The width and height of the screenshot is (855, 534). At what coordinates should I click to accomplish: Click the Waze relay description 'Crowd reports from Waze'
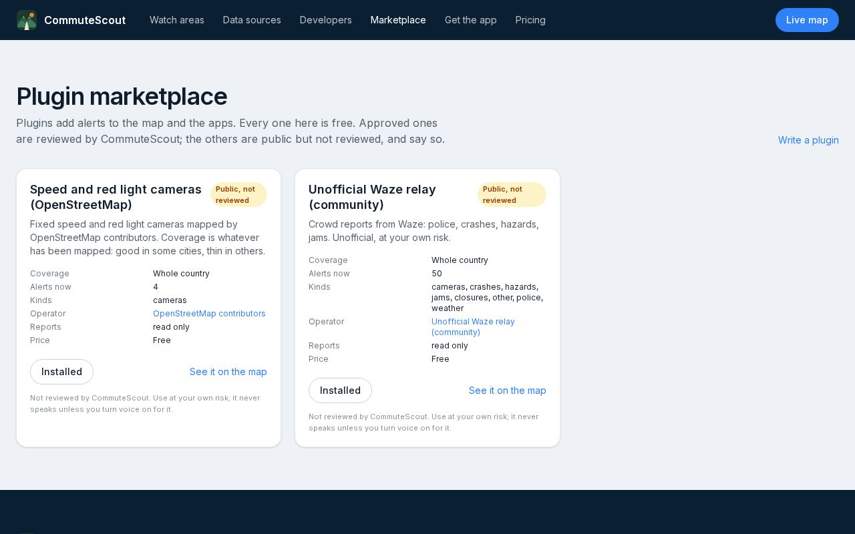click(x=423, y=231)
